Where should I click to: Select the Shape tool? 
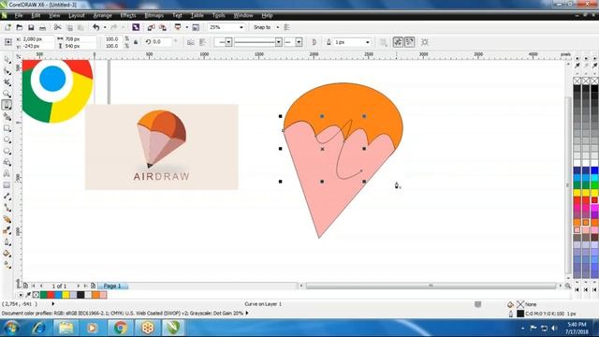tap(7, 71)
